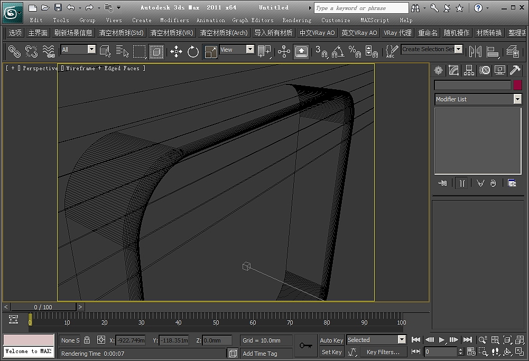Click the Mirror tool

click(x=475, y=52)
